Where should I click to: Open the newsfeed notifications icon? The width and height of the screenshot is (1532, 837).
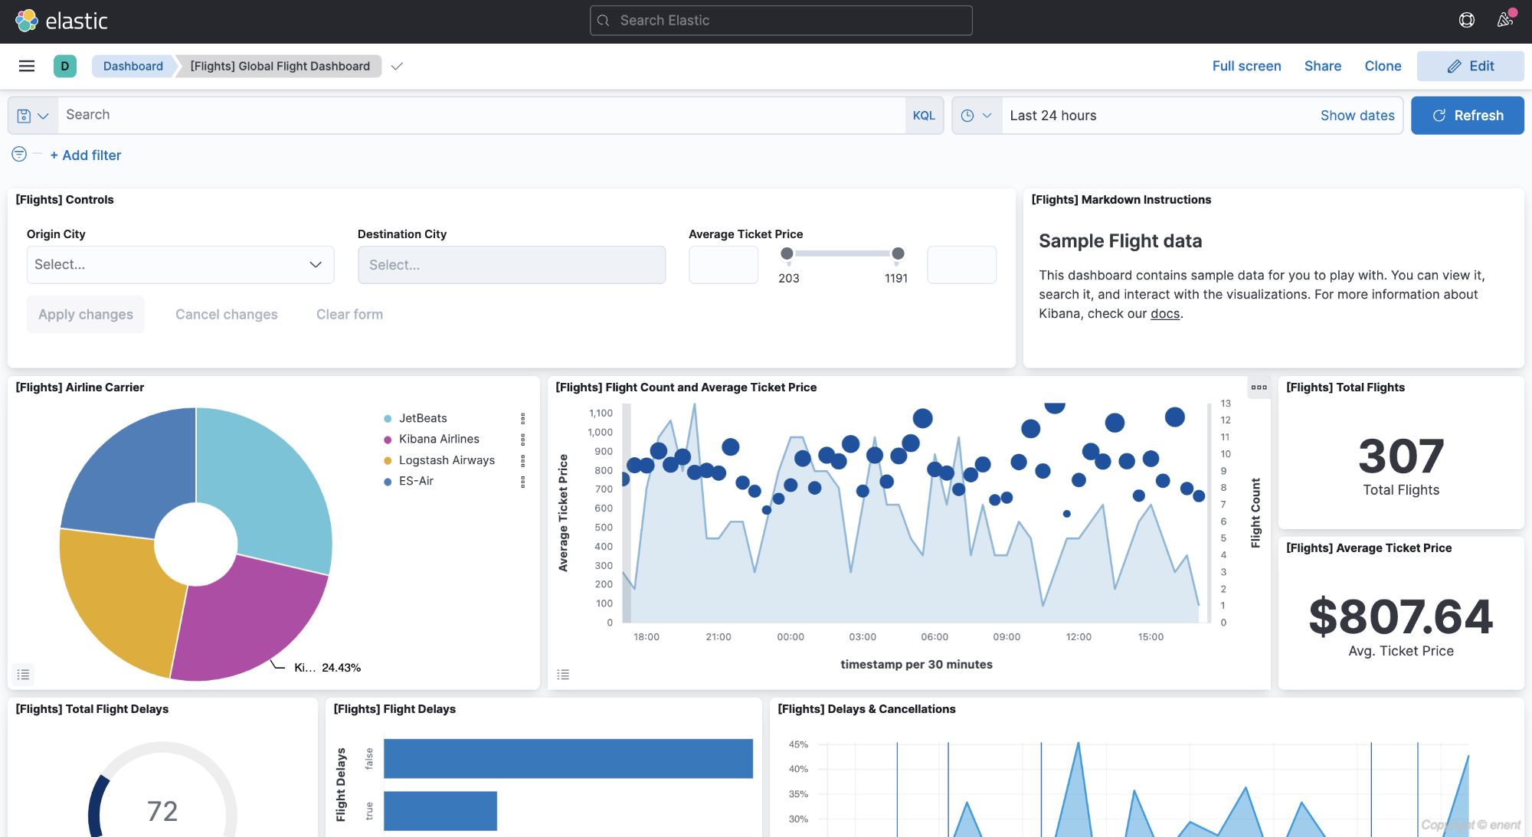tap(1505, 20)
